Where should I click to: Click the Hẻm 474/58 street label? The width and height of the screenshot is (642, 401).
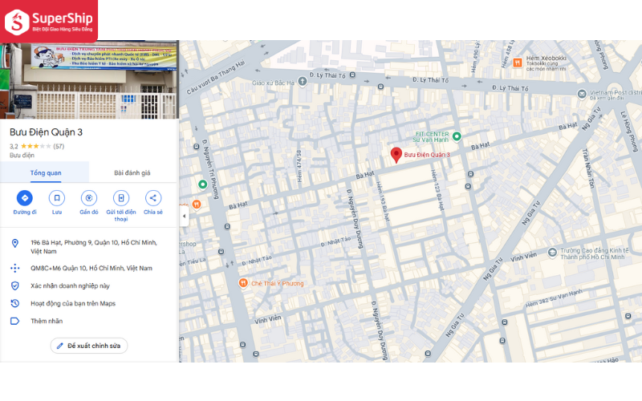pyautogui.click(x=299, y=166)
